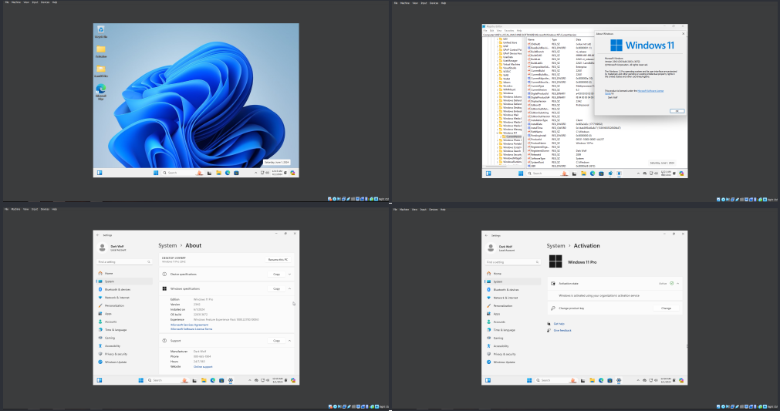Image resolution: width=780 pixels, height=411 pixels.
Task: Open Microsoft Edge shortcut on the desktop
Action: [x=101, y=93]
